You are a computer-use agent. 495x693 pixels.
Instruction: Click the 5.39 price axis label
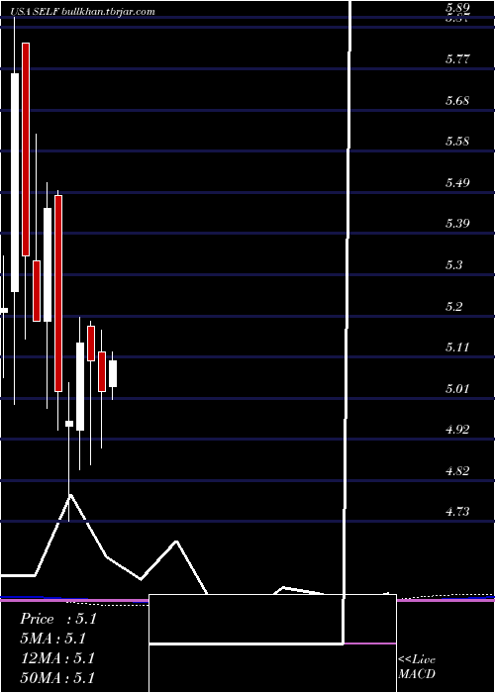pos(457,223)
